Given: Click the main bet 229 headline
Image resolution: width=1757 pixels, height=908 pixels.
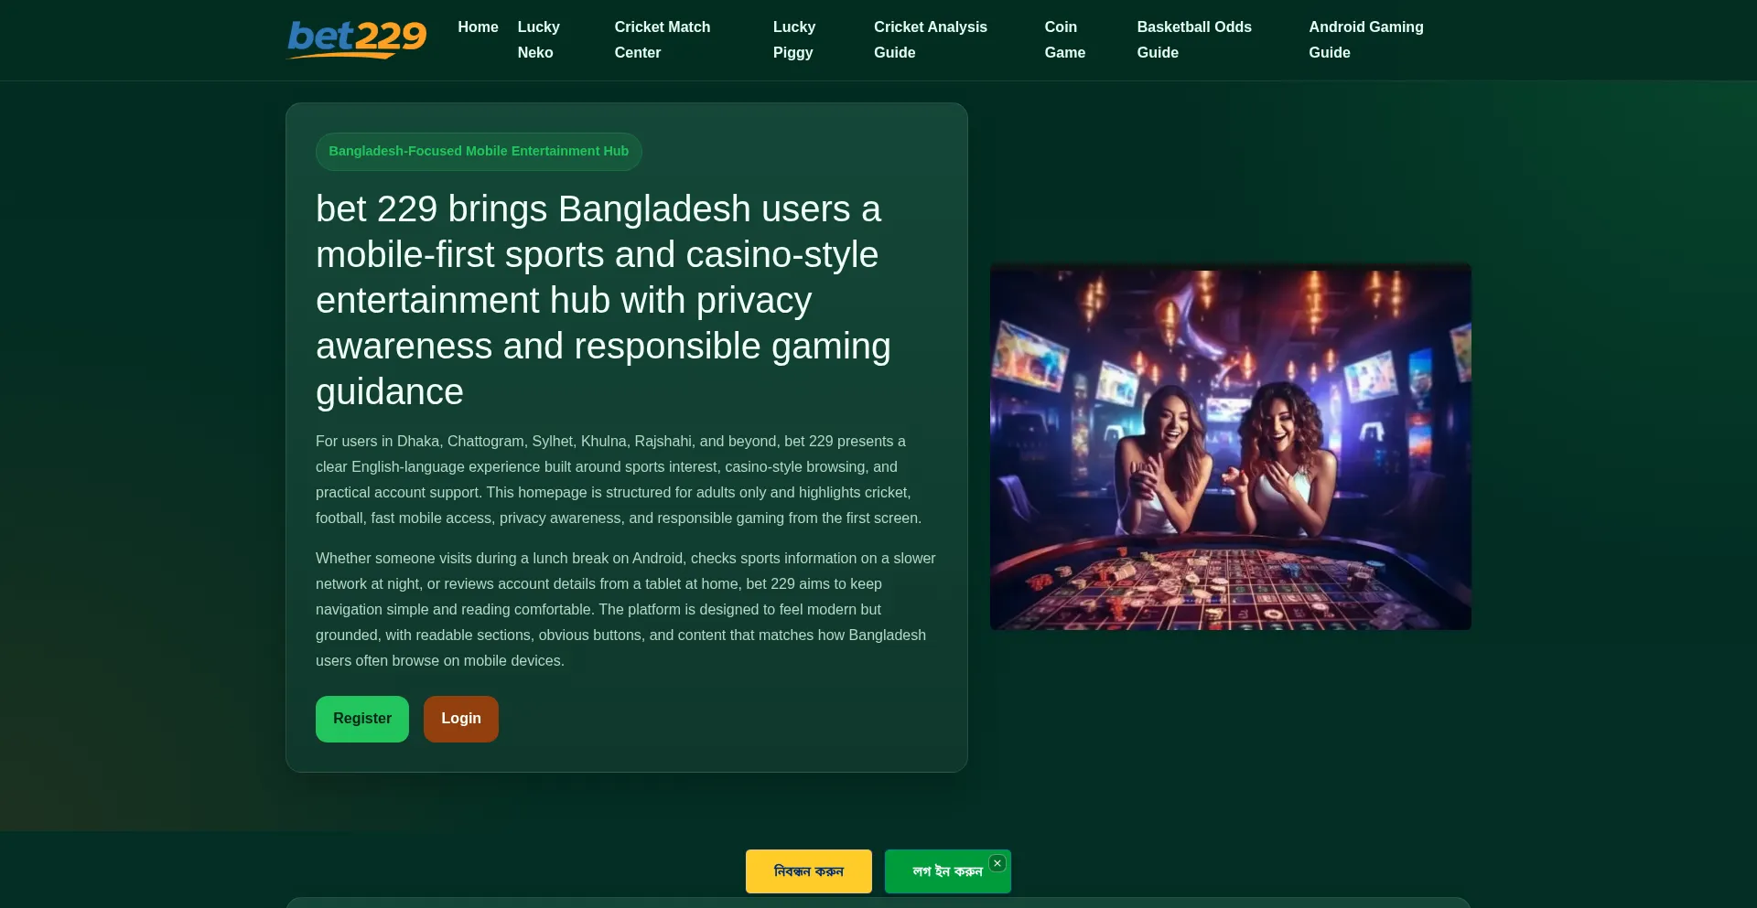Looking at the screenshot, I should click(x=604, y=300).
